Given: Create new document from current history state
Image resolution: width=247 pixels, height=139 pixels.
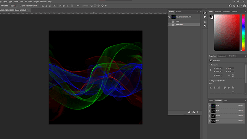Looking at the screenshot, I should tap(189, 112).
